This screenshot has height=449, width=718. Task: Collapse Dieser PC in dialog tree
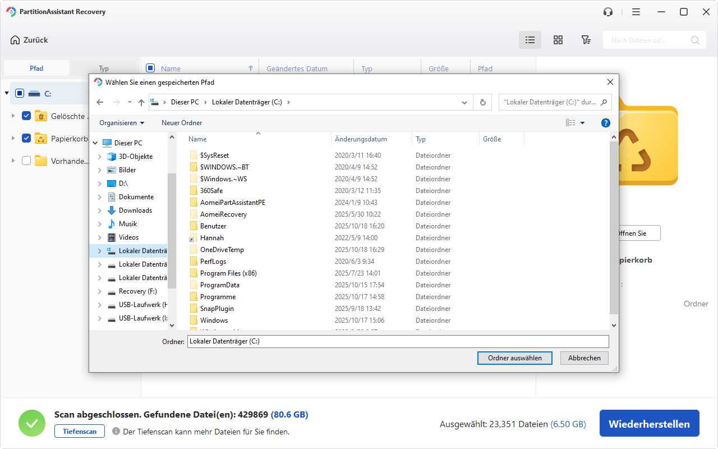(95, 143)
